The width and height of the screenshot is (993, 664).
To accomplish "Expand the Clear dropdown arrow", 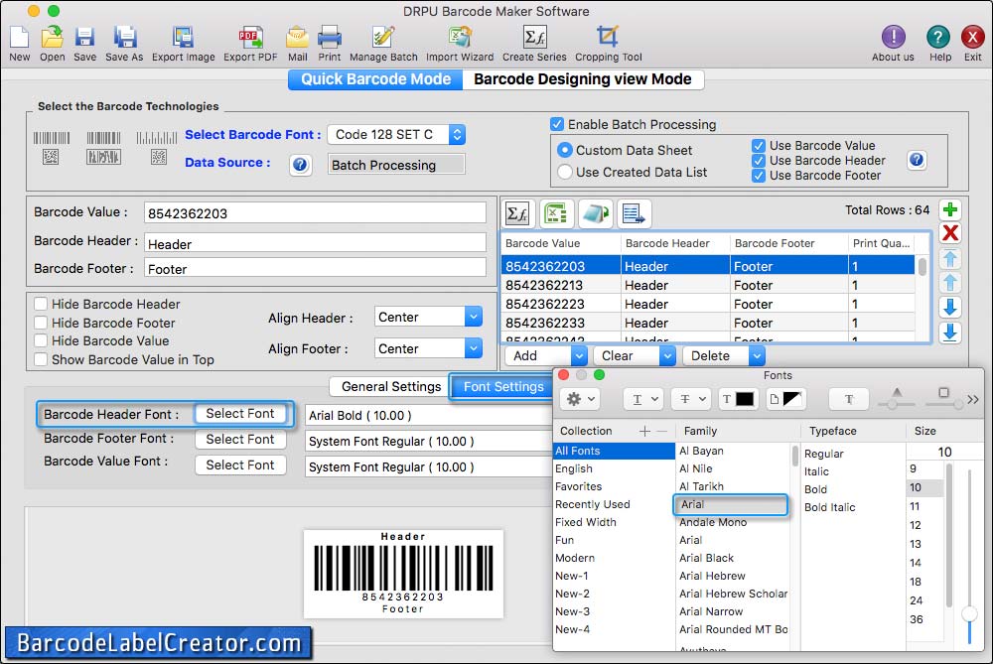I will pos(667,355).
